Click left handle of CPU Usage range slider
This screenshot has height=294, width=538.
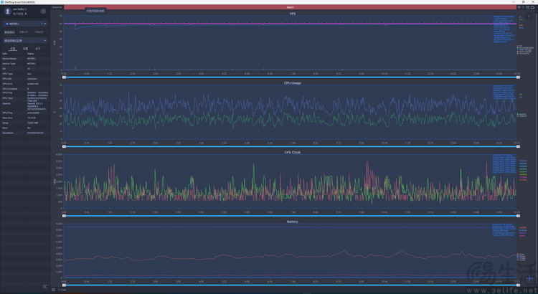64,146
